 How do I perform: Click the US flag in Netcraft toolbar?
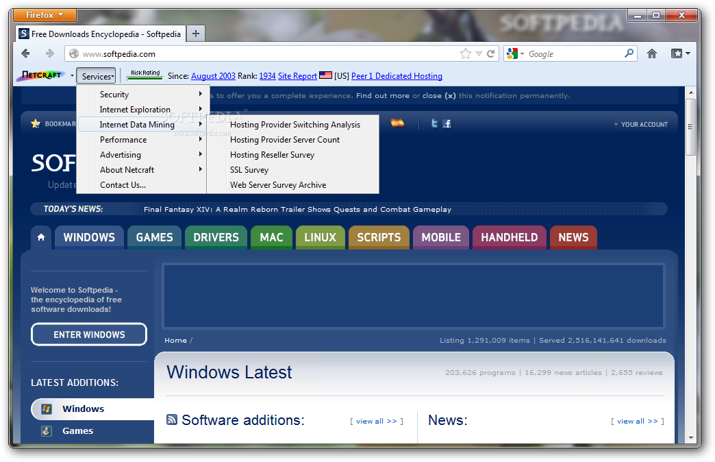pos(325,75)
